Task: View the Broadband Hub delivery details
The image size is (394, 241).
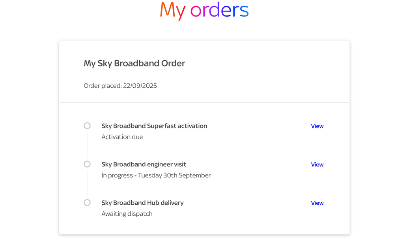Action: [x=317, y=203]
